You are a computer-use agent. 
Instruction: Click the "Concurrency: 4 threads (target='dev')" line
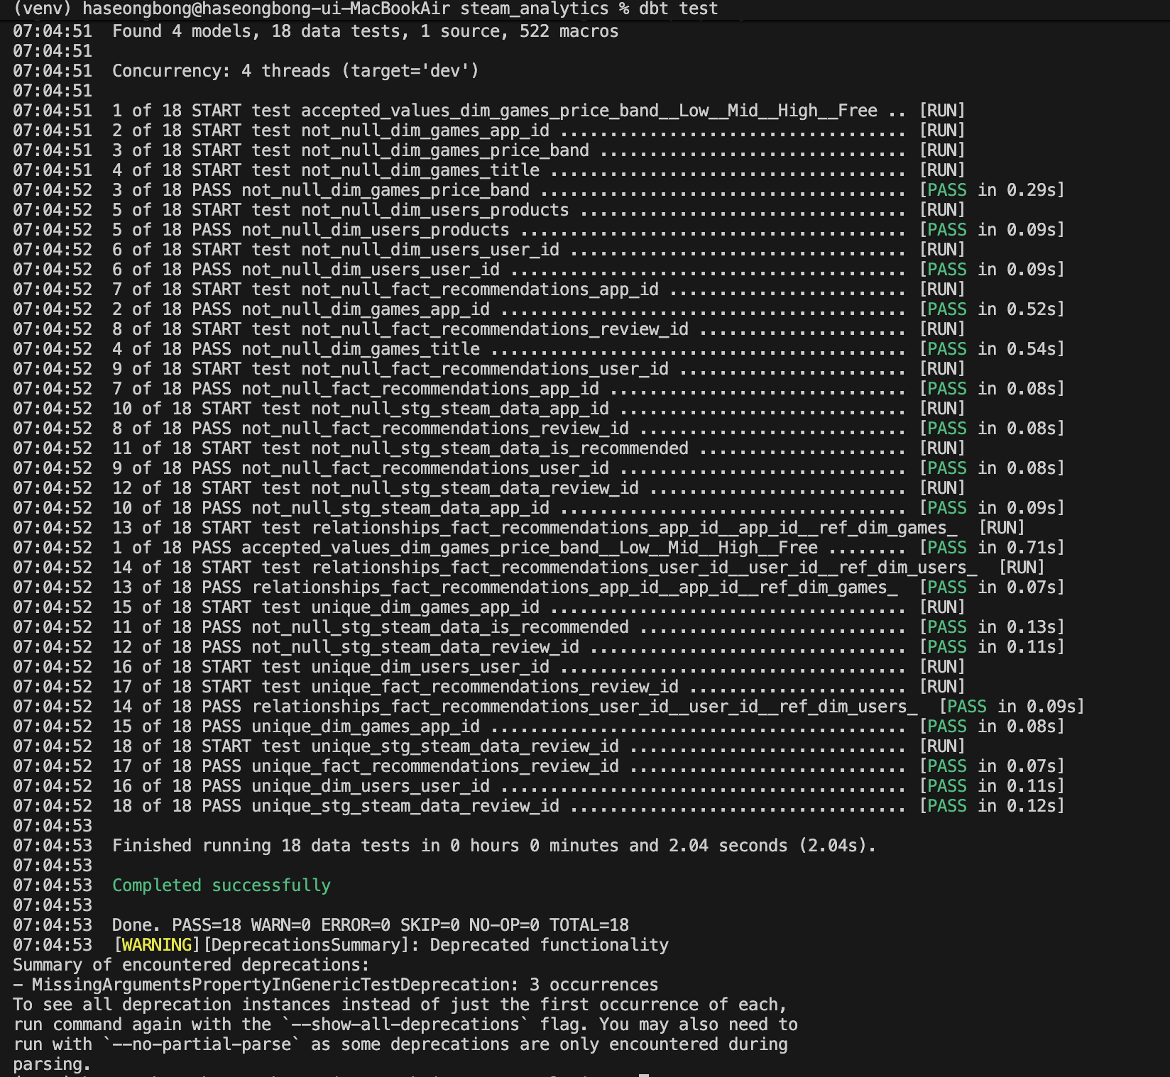click(246, 71)
